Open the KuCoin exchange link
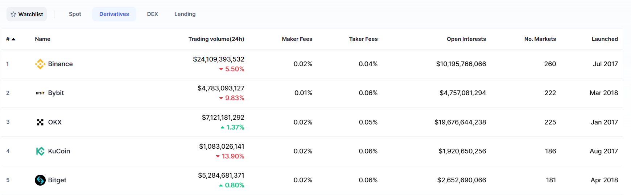The image size is (631, 195). point(59,151)
